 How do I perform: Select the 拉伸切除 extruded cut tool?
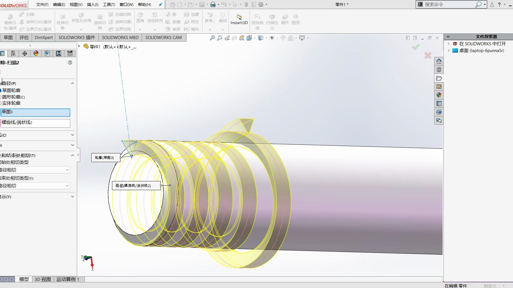coord(63,21)
